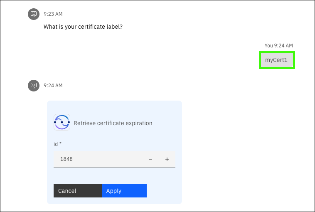The image size is (315, 212).
Task: Click the "id" field label
Action: [56, 144]
